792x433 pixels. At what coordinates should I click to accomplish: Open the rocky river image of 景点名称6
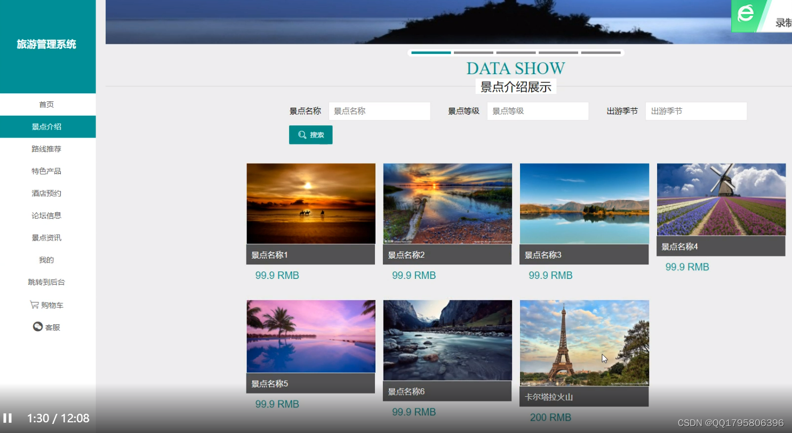(447, 340)
